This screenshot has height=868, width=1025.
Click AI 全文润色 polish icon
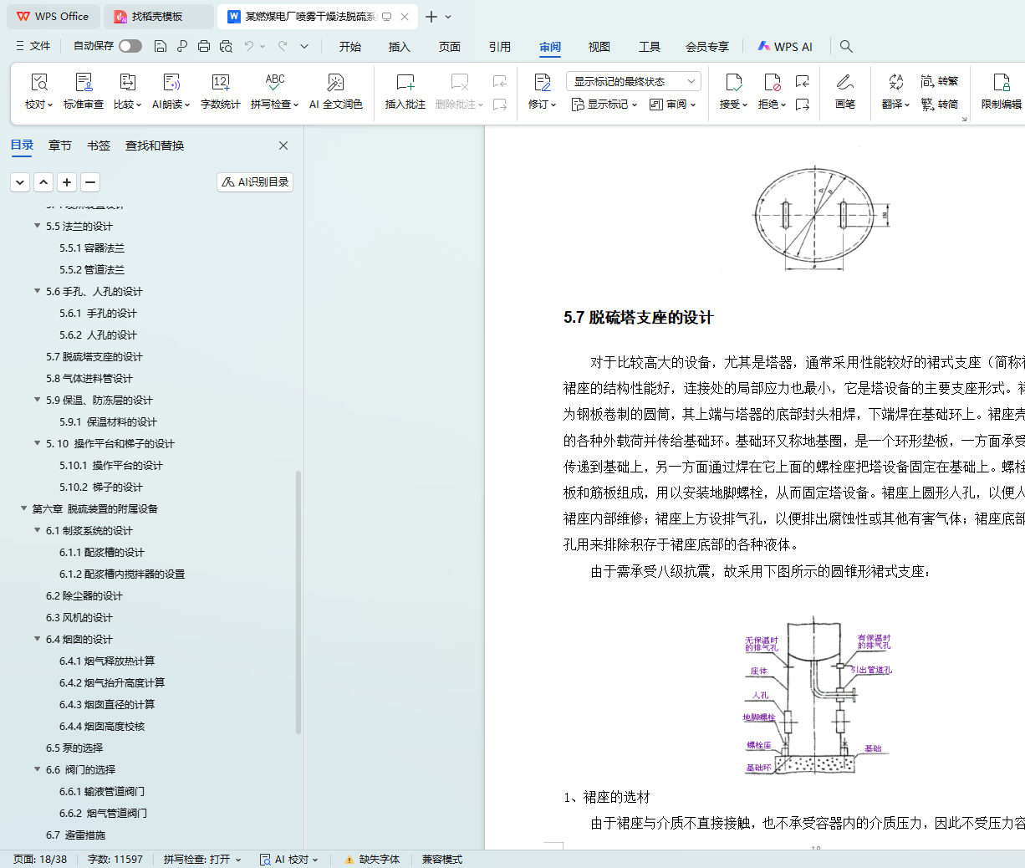[x=335, y=90]
